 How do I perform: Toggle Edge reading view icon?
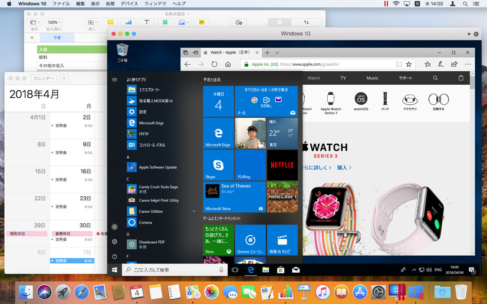(399, 64)
